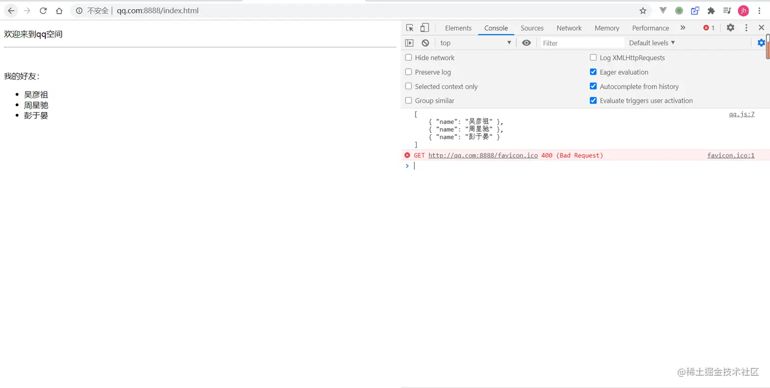
Task: Reload the current page
Action: [43, 11]
